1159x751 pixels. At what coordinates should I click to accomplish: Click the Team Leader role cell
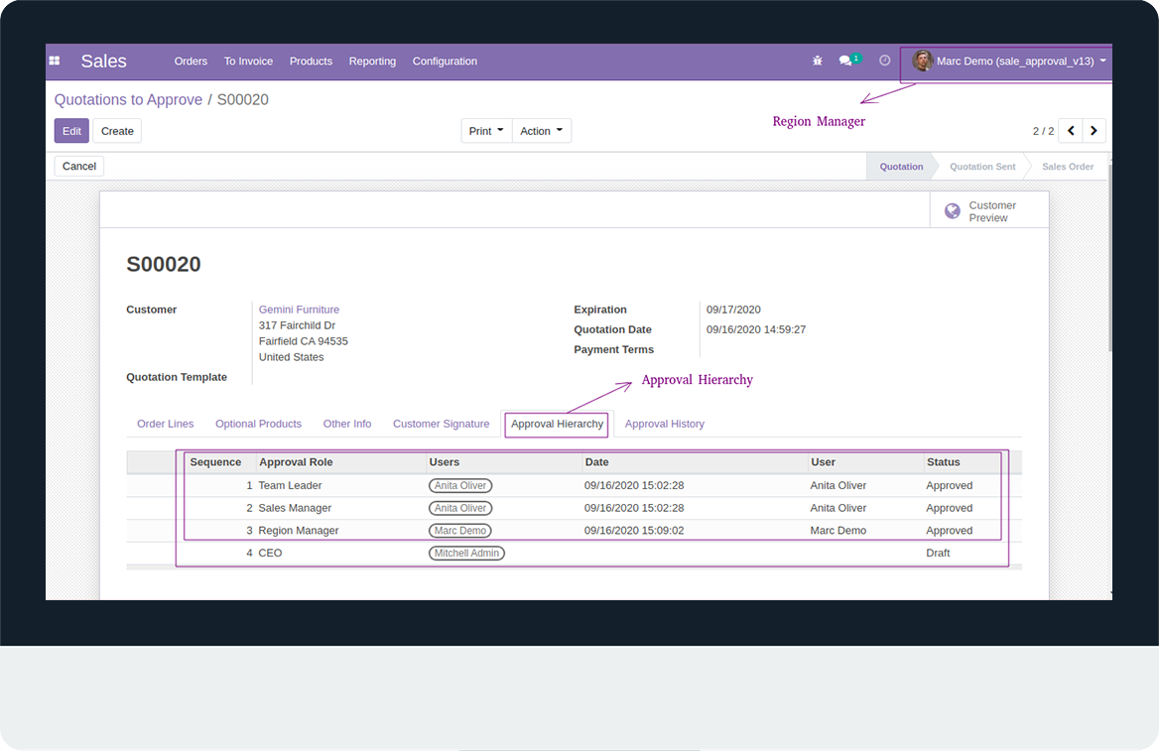290,486
